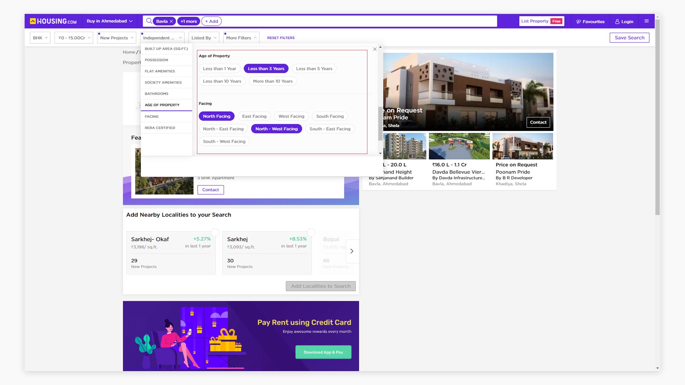Open the hamburger menu icon
Image resolution: width=685 pixels, height=385 pixels.
pyautogui.click(x=646, y=21)
